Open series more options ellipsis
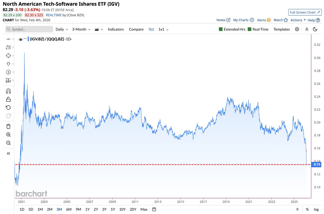The height and width of the screenshot is (214, 324). pos(25,39)
